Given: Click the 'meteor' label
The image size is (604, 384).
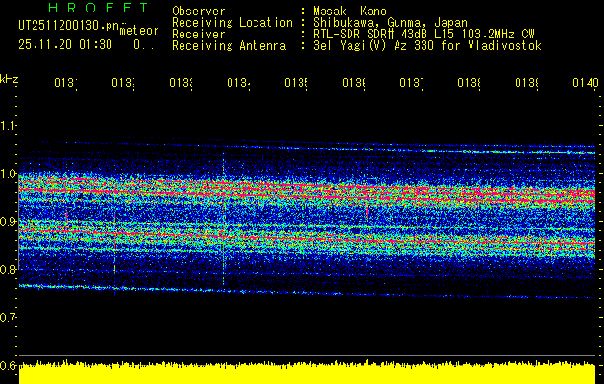Looking at the screenshot, I should tap(139, 31).
